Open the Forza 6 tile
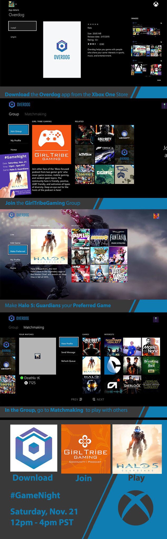167x539 pixels. [x=105, y=154]
